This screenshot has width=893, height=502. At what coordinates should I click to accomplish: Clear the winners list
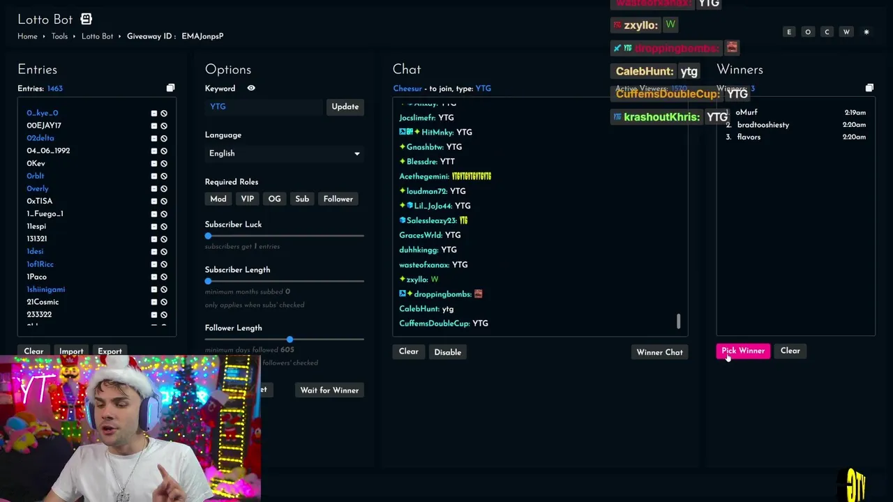tap(790, 351)
